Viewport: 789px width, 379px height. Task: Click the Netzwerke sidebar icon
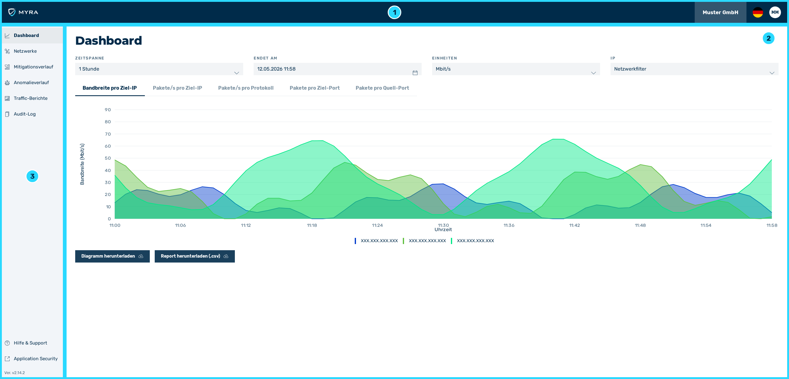click(7, 51)
